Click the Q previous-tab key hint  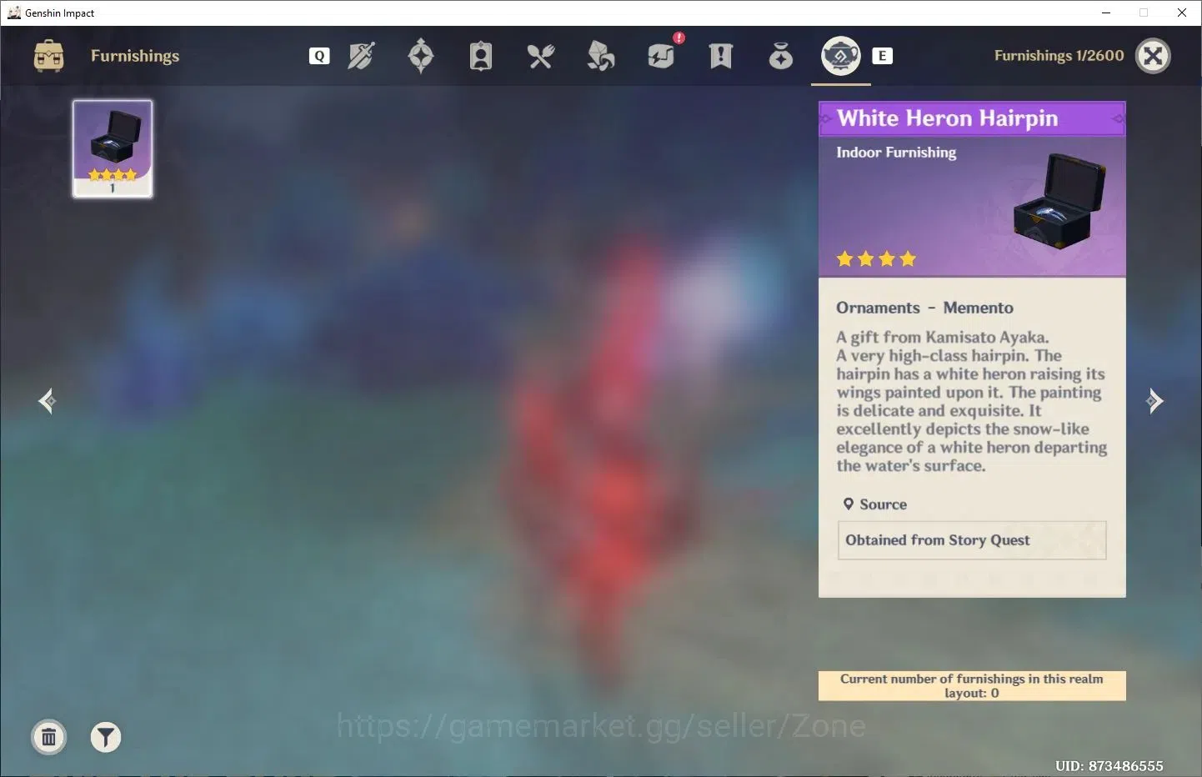pyautogui.click(x=319, y=56)
